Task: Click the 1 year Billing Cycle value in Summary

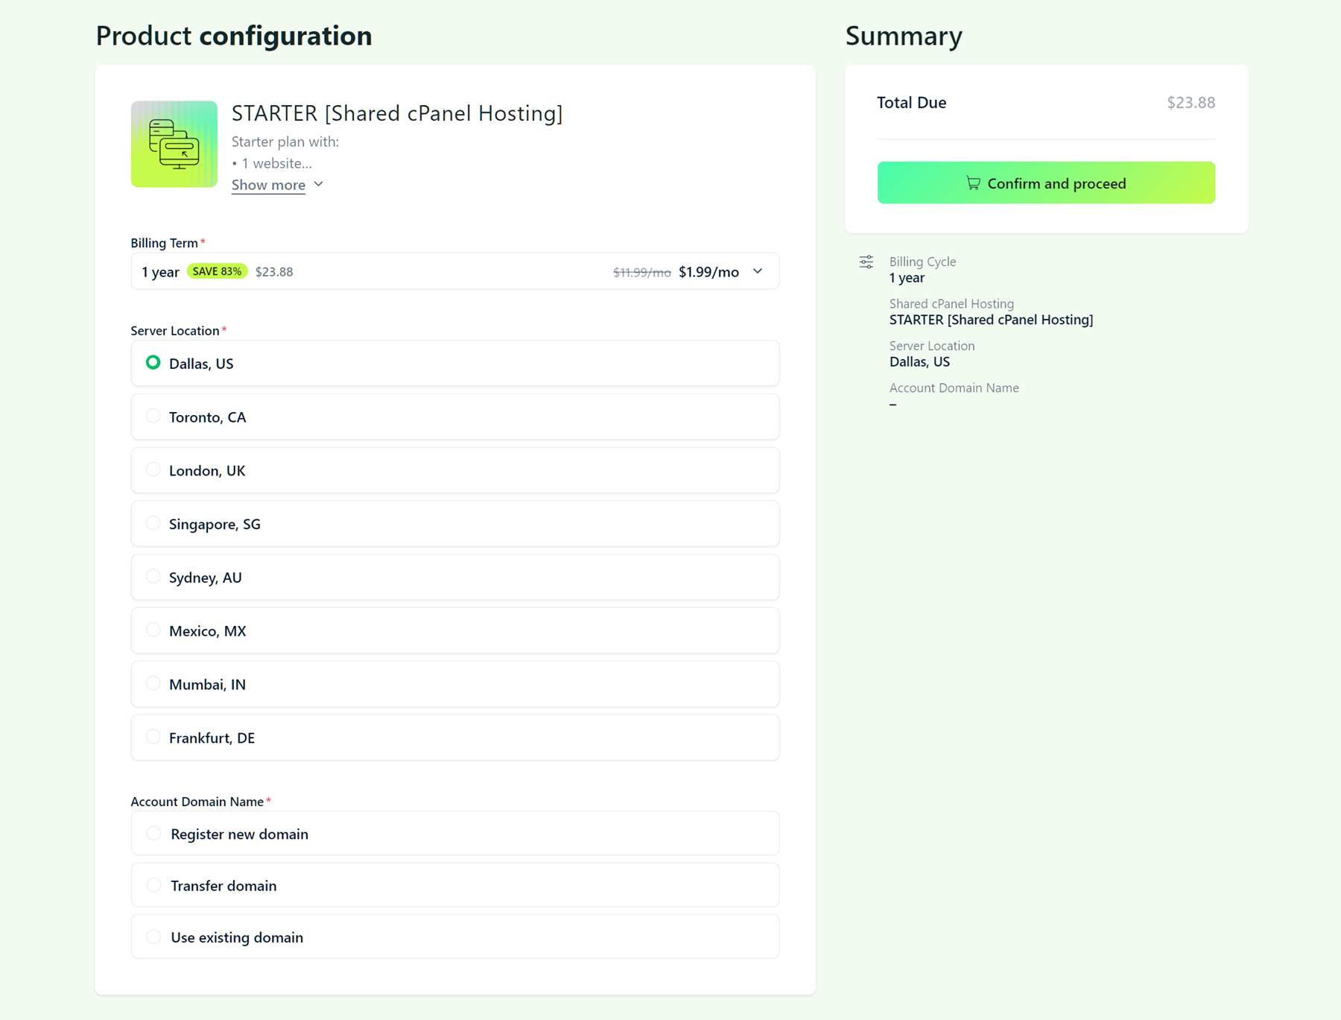Action: (x=907, y=278)
